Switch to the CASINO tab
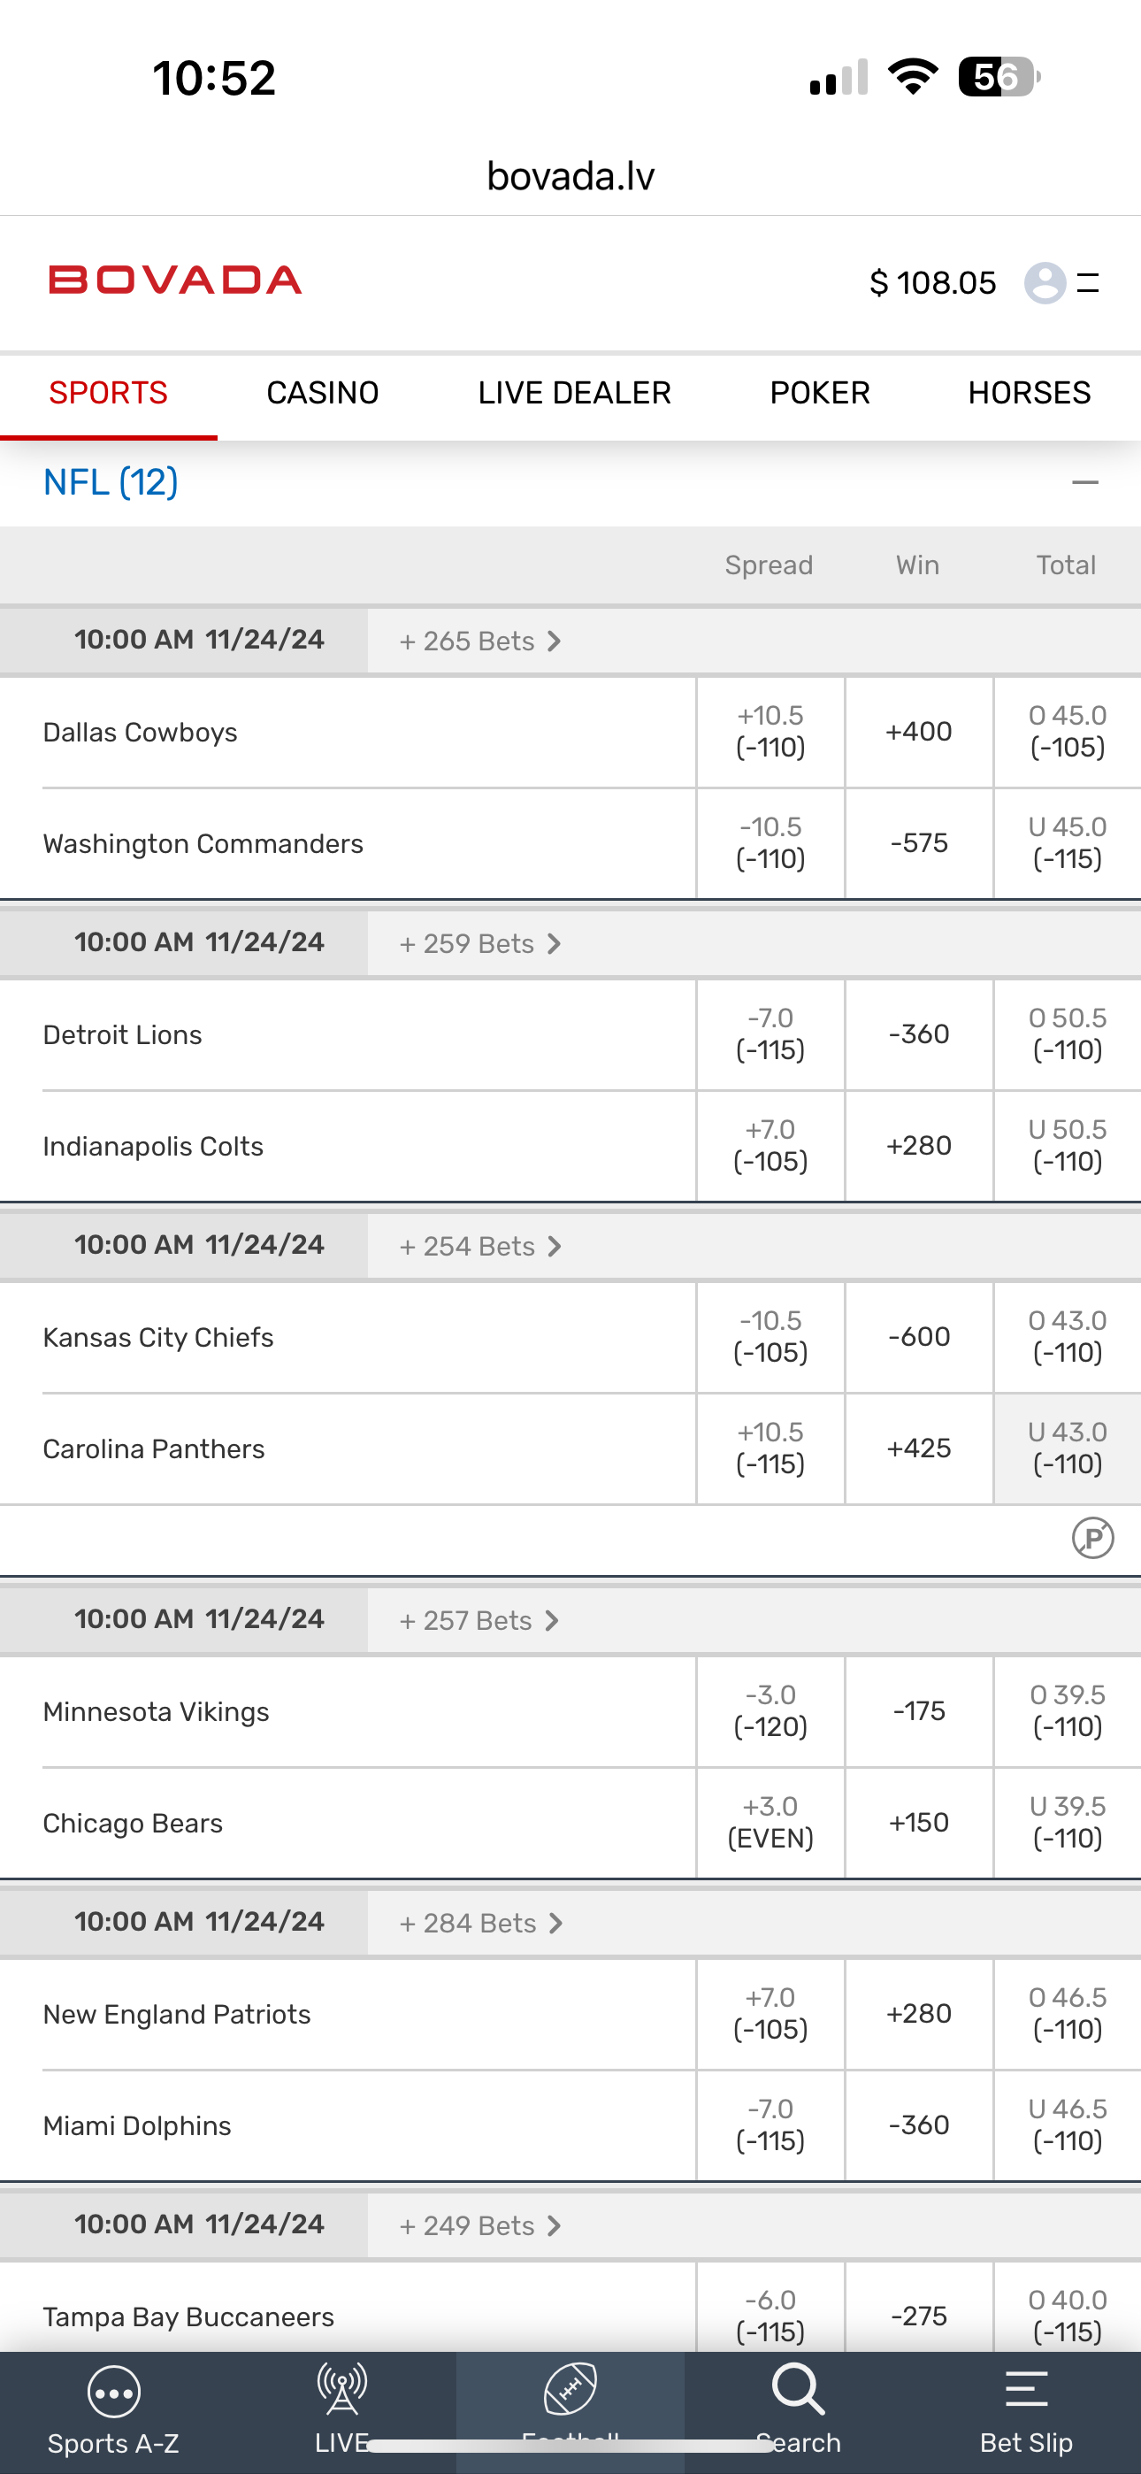 tap(323, 393)
